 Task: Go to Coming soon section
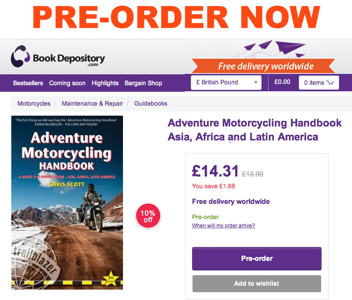[x=67, y=83]
